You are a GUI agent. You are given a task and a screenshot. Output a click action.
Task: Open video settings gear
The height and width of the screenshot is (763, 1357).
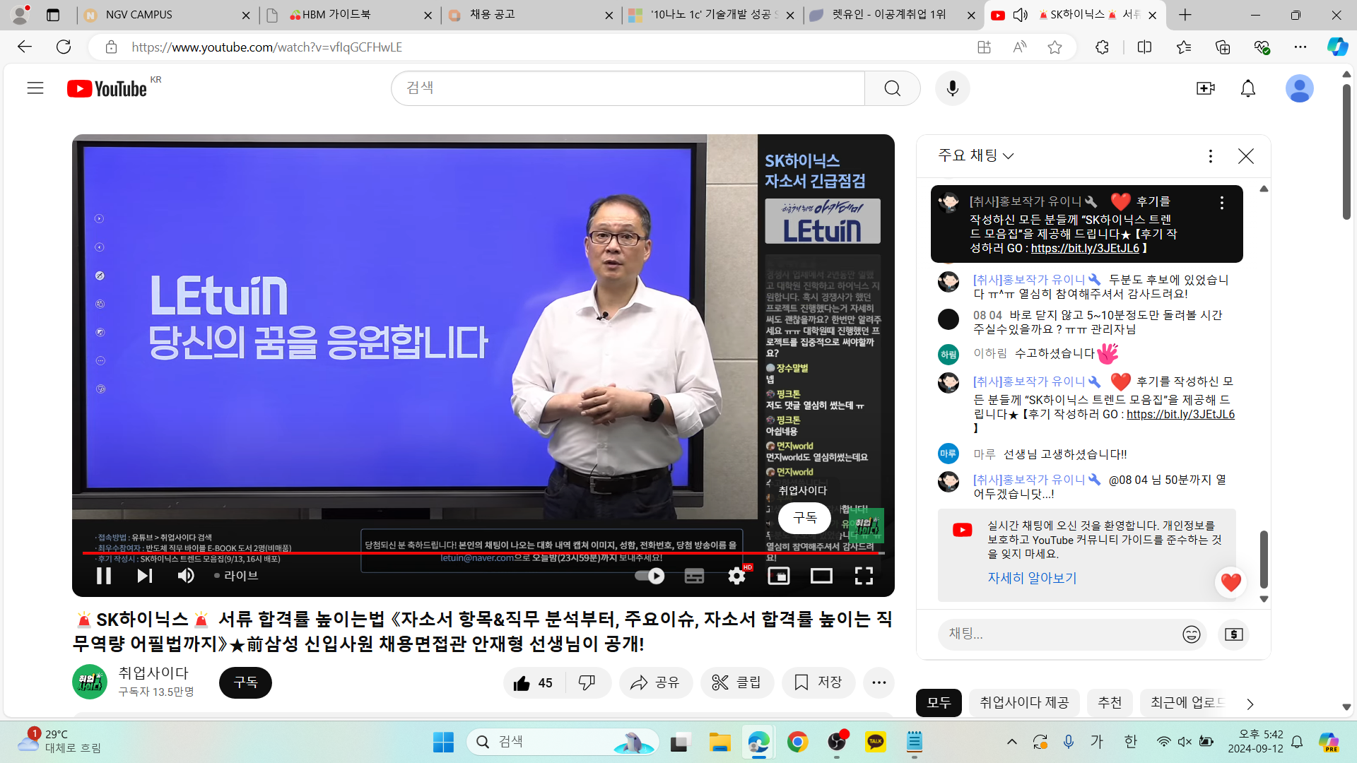click(736, 576)
